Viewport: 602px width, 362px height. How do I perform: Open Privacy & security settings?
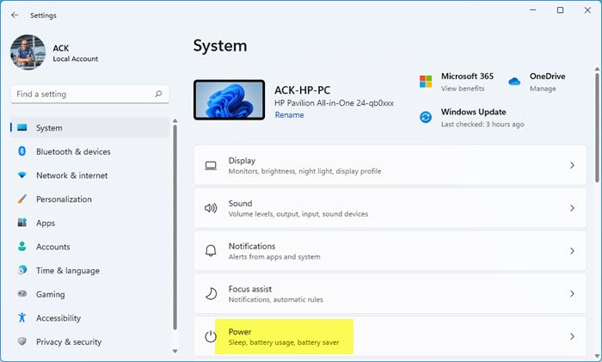(x=89, y=342)
